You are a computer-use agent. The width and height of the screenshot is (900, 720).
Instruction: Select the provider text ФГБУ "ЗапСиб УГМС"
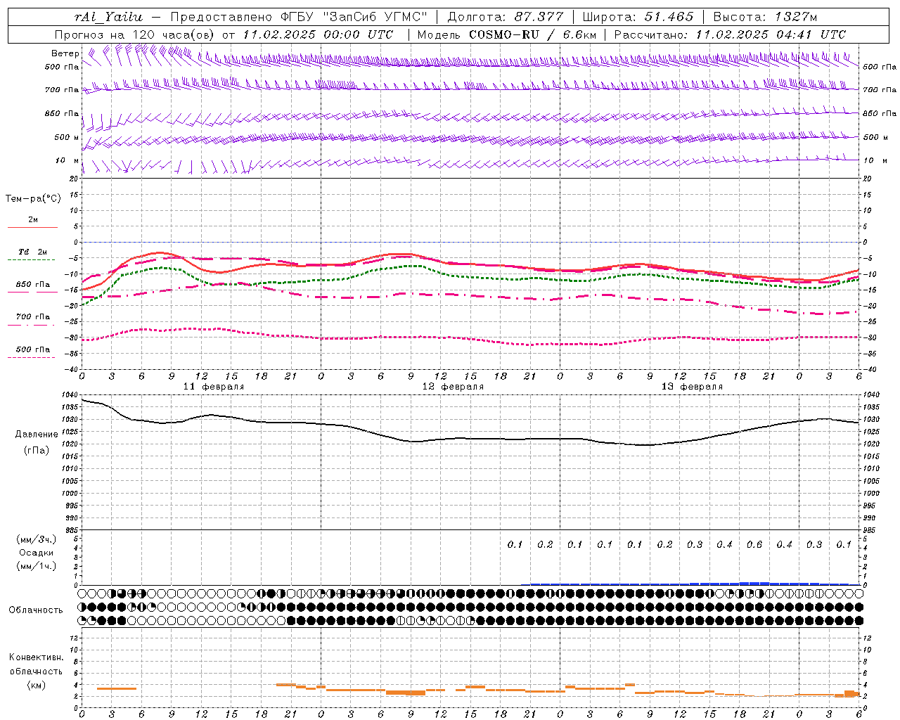(355, 16)
